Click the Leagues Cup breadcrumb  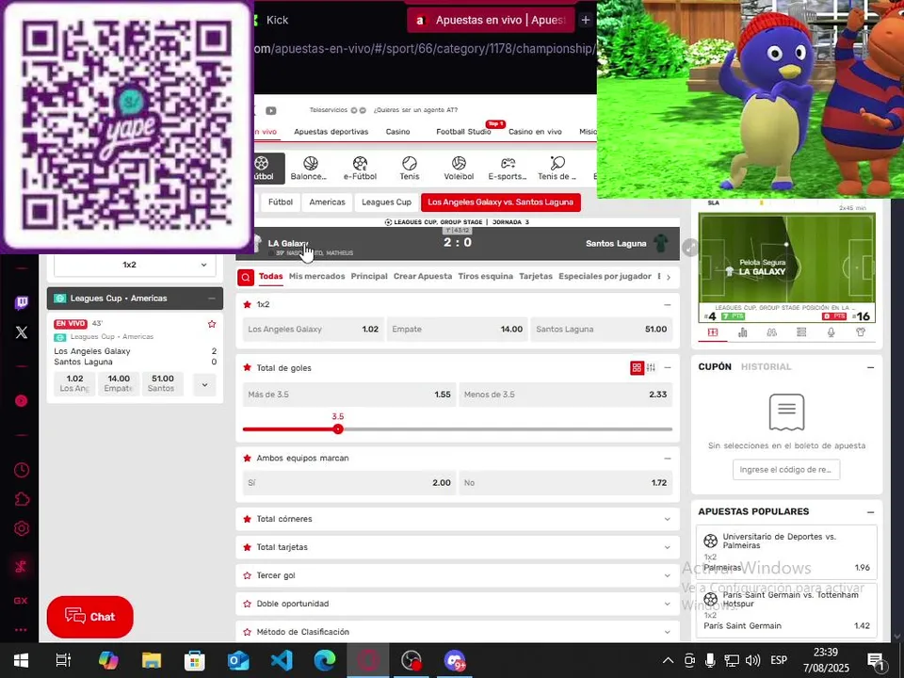(386, 202)
